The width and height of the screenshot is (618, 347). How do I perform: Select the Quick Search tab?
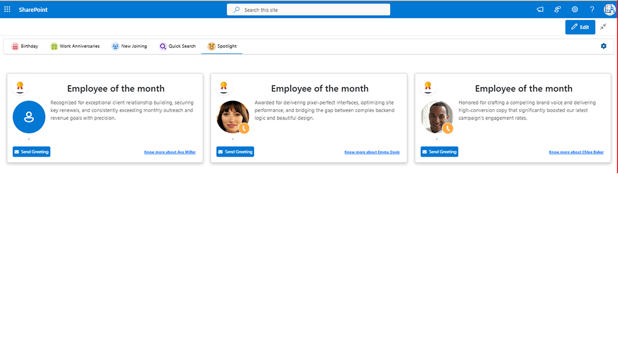[x=178, y=46]
